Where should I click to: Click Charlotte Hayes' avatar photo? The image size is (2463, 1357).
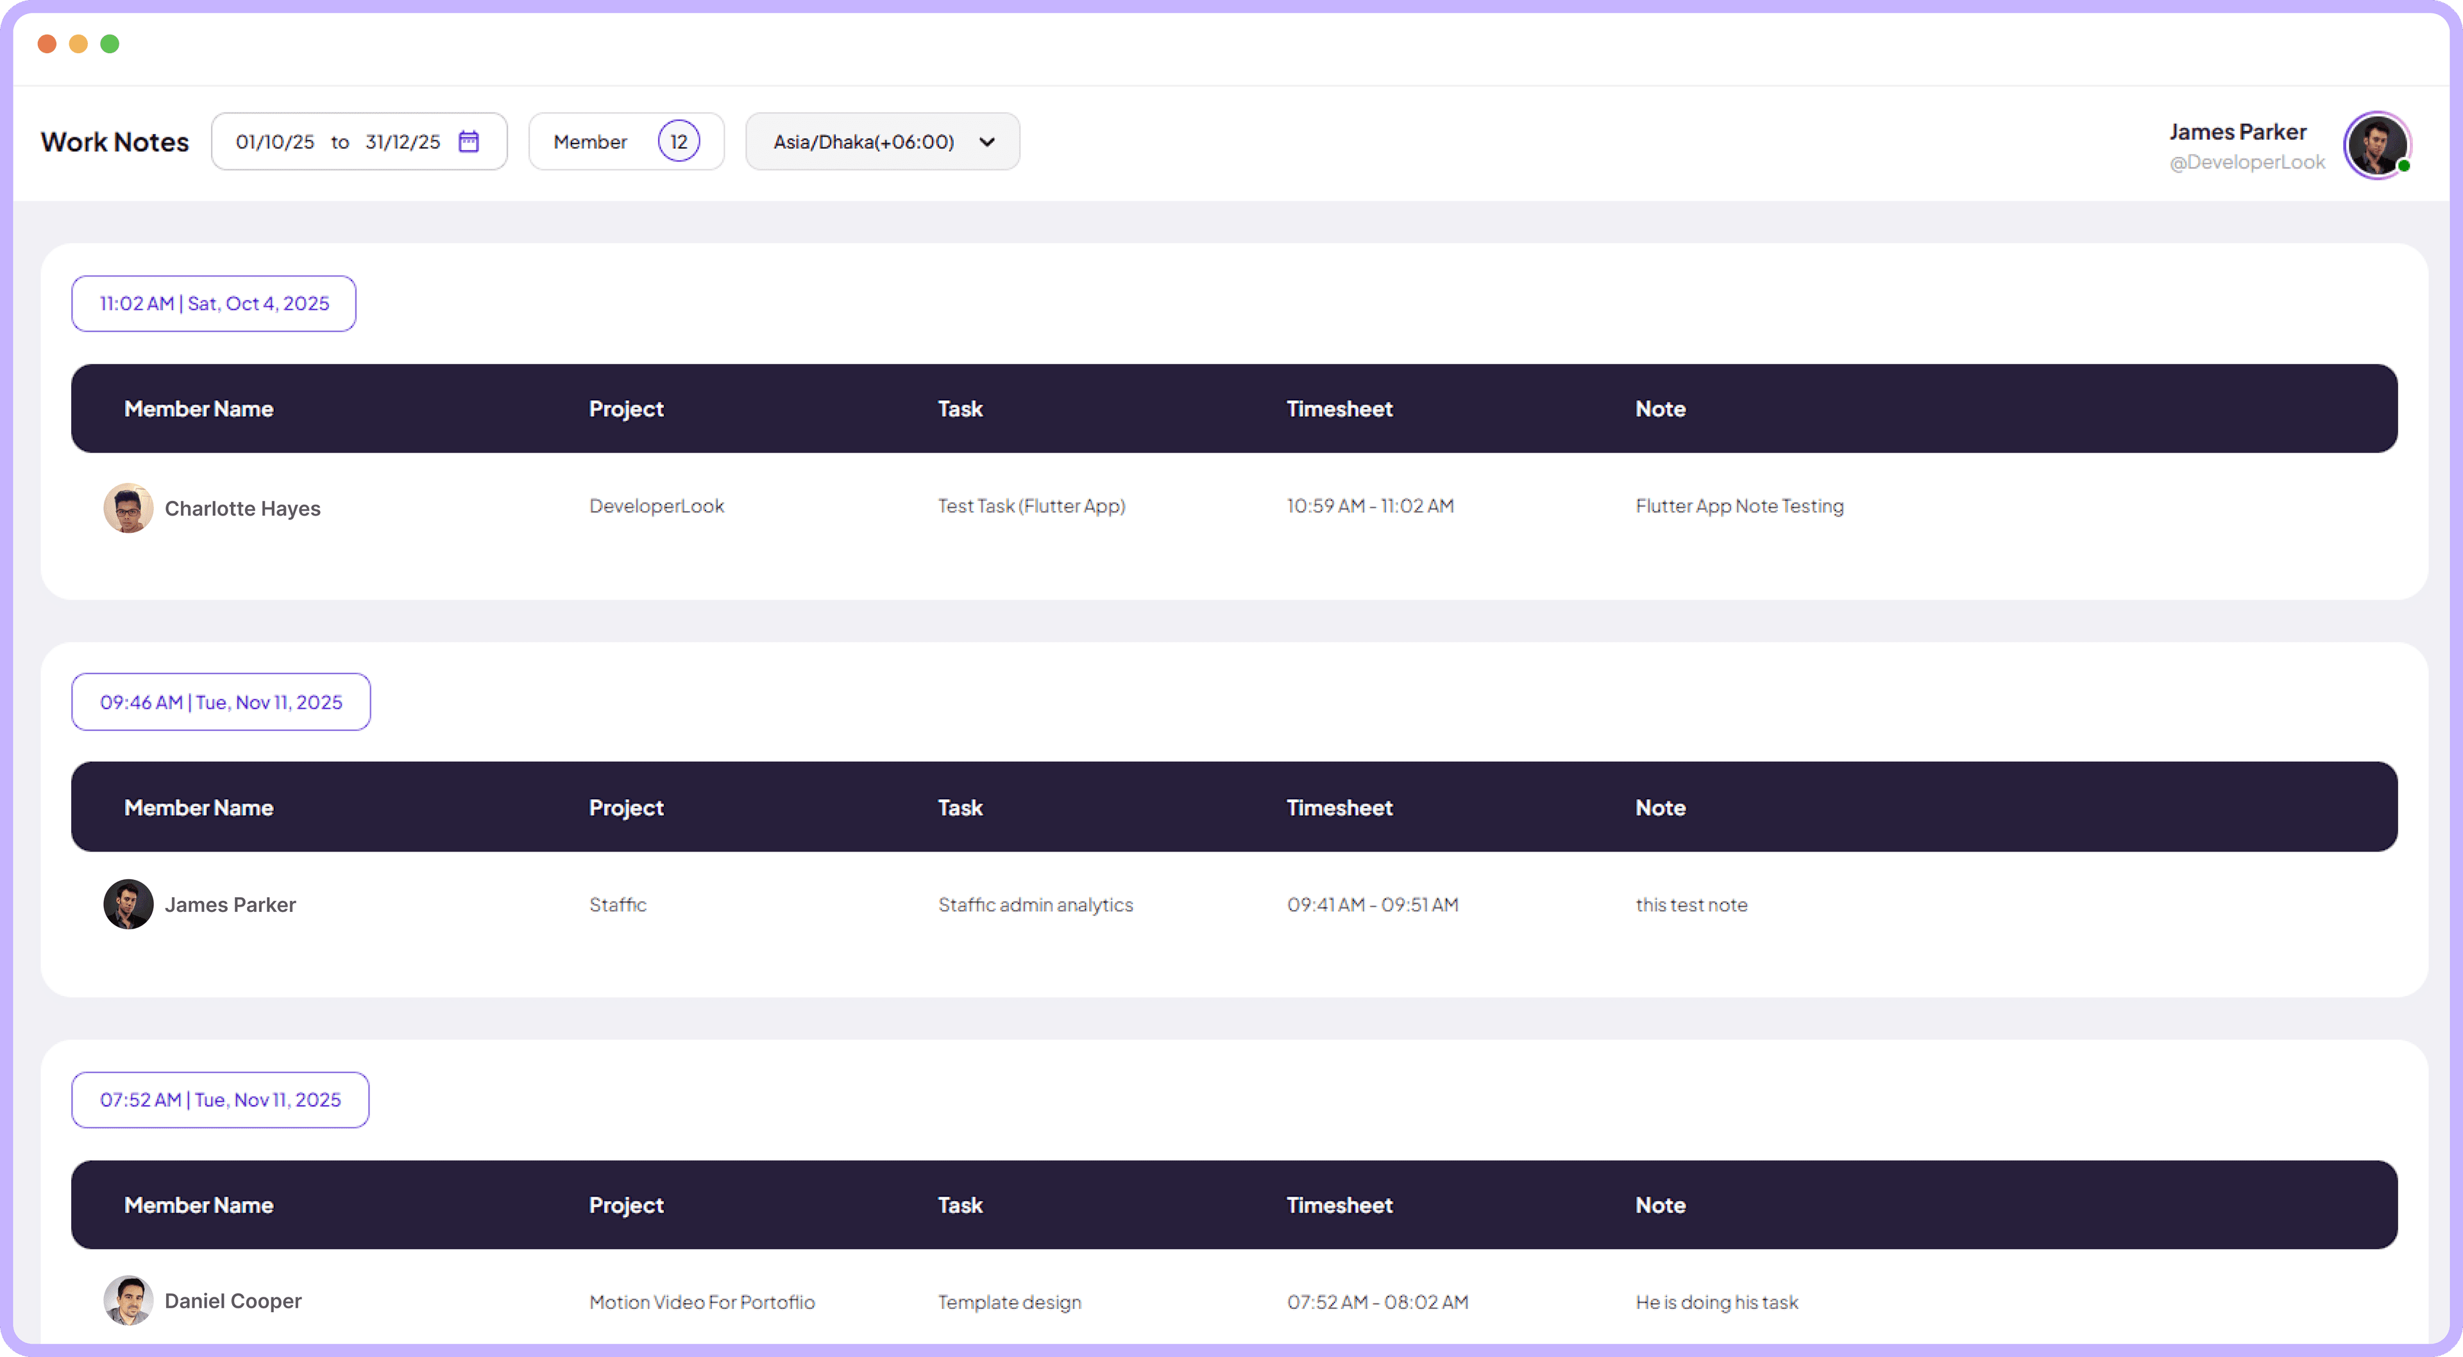pos(127,508)
